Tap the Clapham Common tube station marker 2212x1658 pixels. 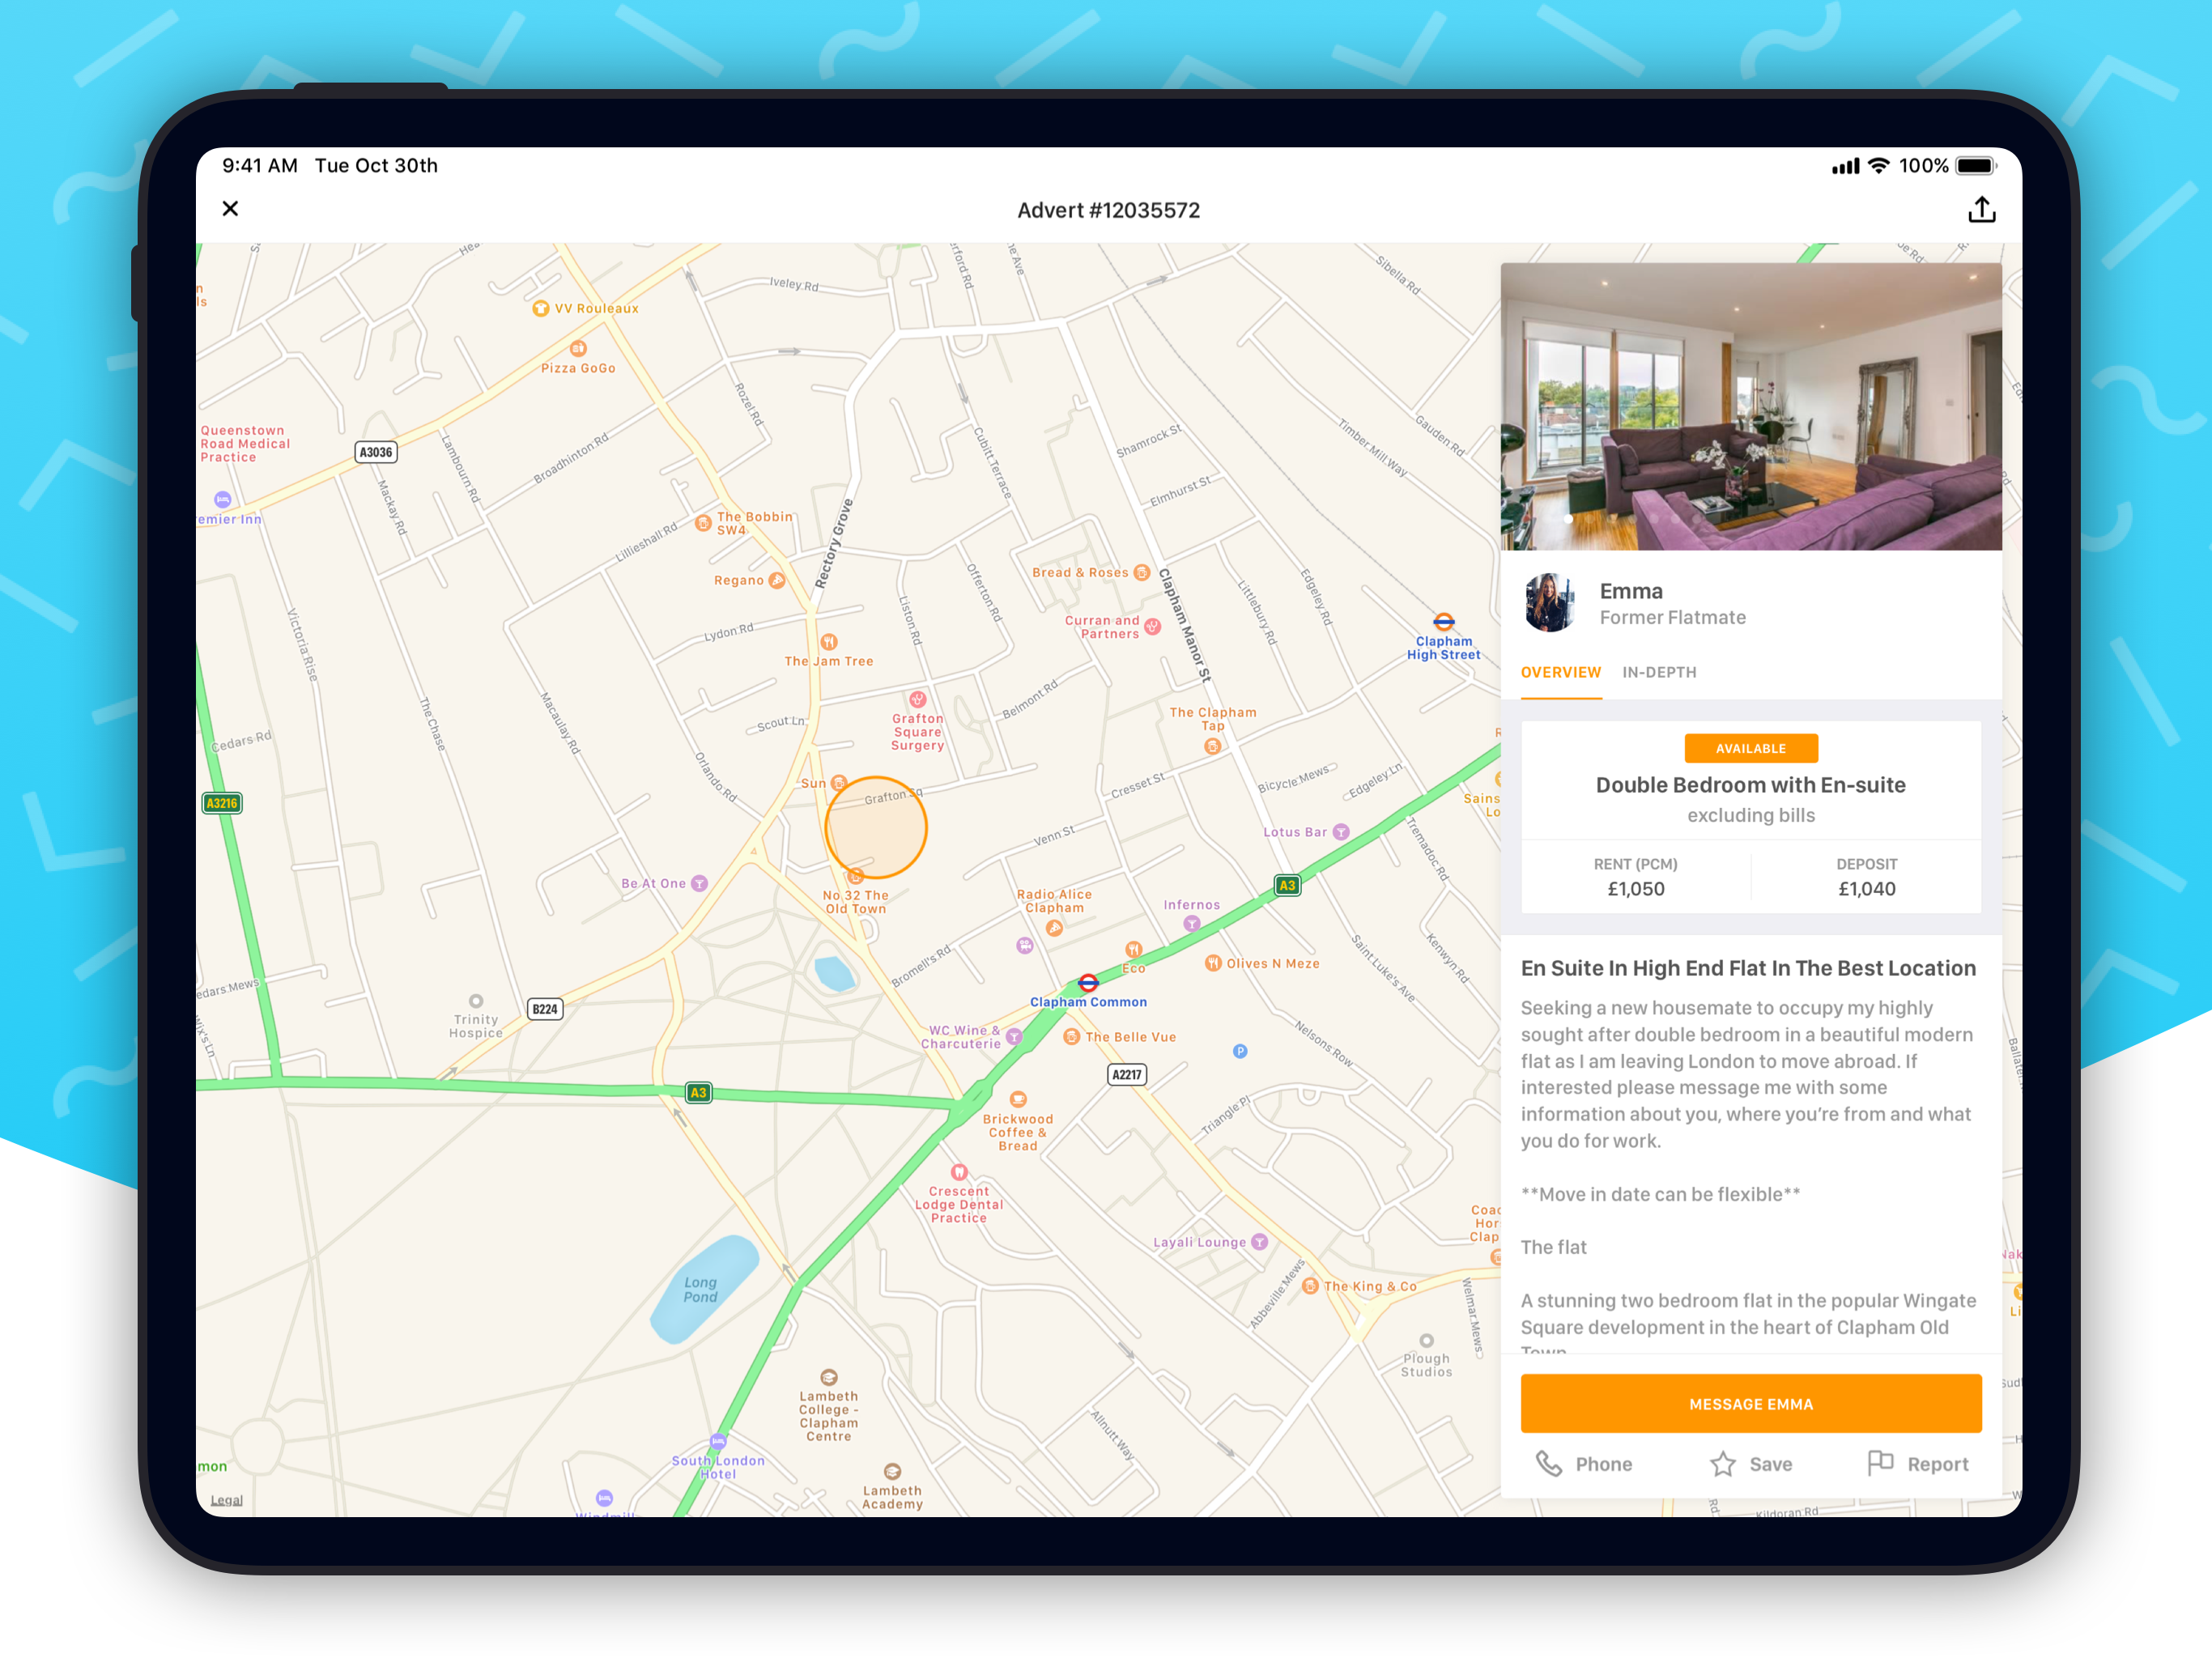pos(1088,982)
